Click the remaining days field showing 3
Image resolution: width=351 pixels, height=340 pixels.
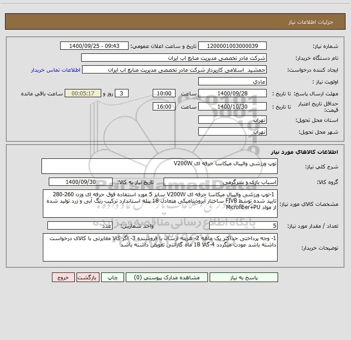122,93
